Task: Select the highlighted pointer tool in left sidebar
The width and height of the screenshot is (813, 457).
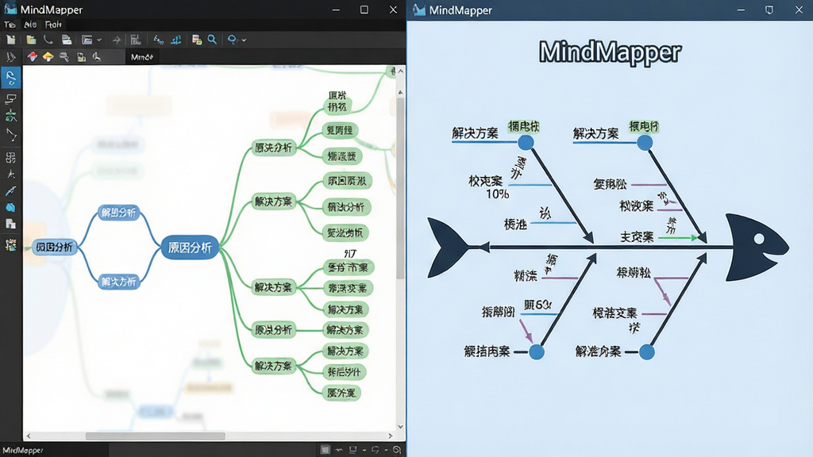Action: (x=11, y=78)
